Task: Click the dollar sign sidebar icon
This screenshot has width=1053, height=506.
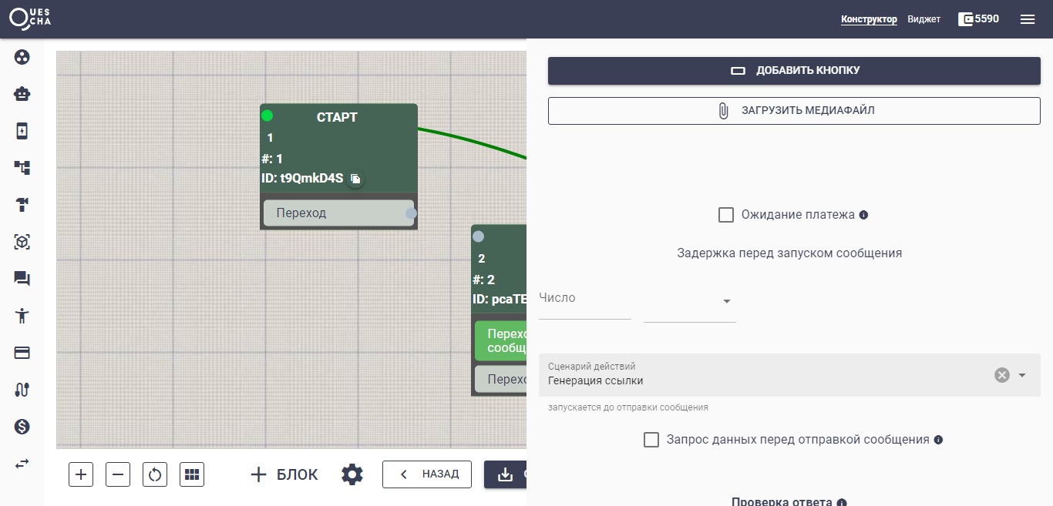Action: coord(22,427)
